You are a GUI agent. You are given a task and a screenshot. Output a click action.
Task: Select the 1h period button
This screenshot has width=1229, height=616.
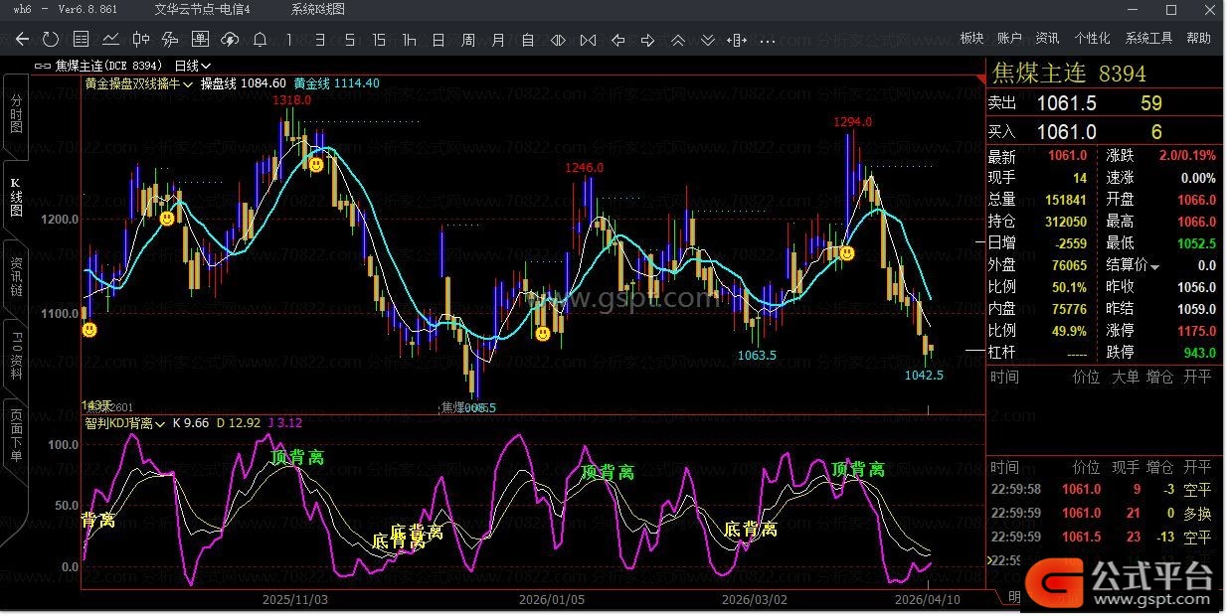pos(409,40)
